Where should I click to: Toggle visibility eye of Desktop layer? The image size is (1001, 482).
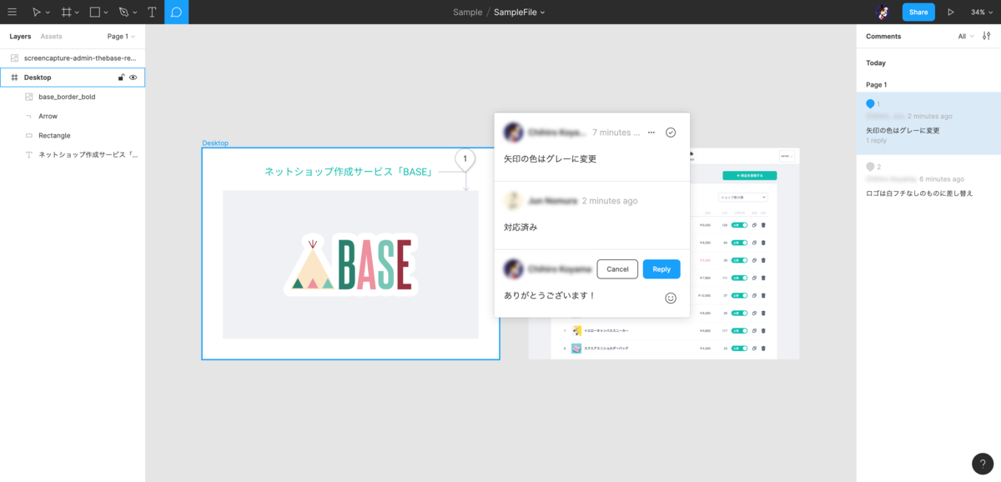(x=133, y=78)
